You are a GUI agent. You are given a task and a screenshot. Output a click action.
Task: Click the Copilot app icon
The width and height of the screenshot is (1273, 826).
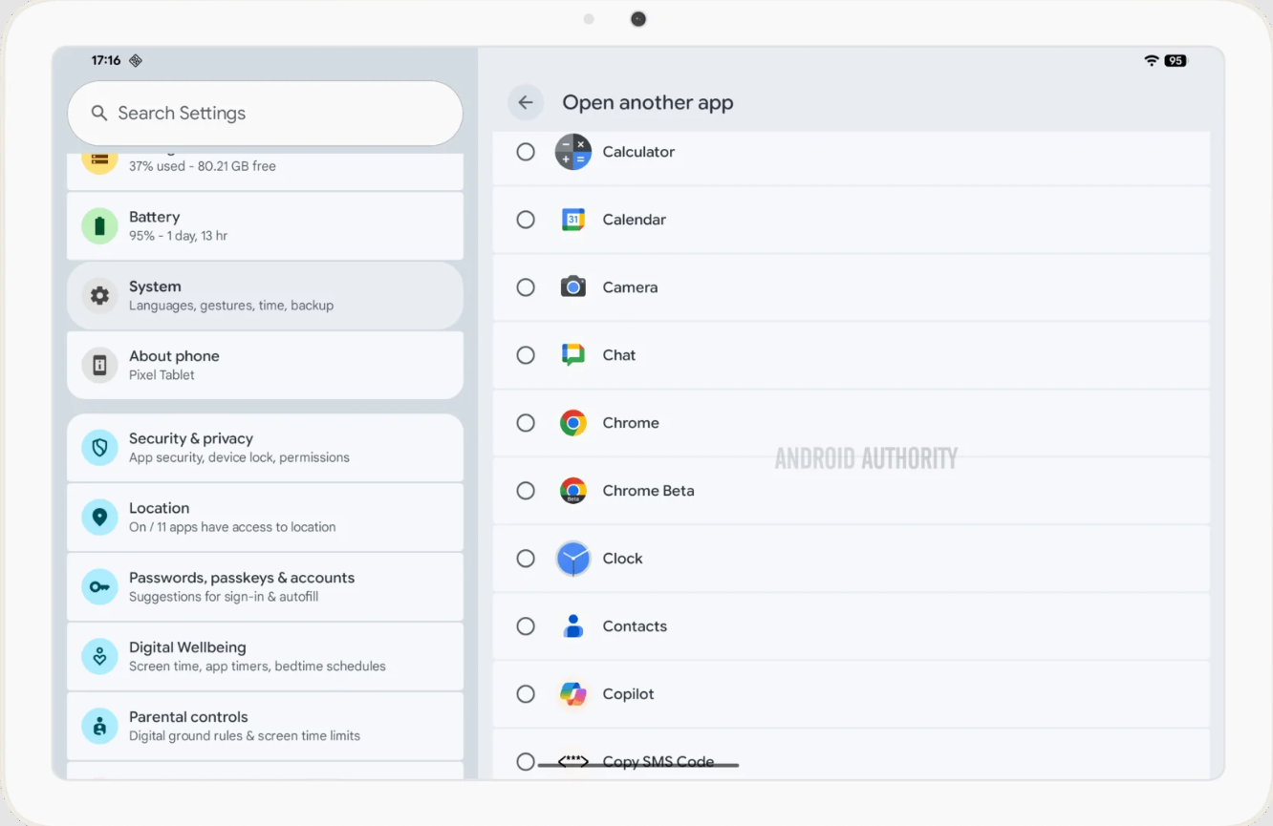(x=573, y=694)
